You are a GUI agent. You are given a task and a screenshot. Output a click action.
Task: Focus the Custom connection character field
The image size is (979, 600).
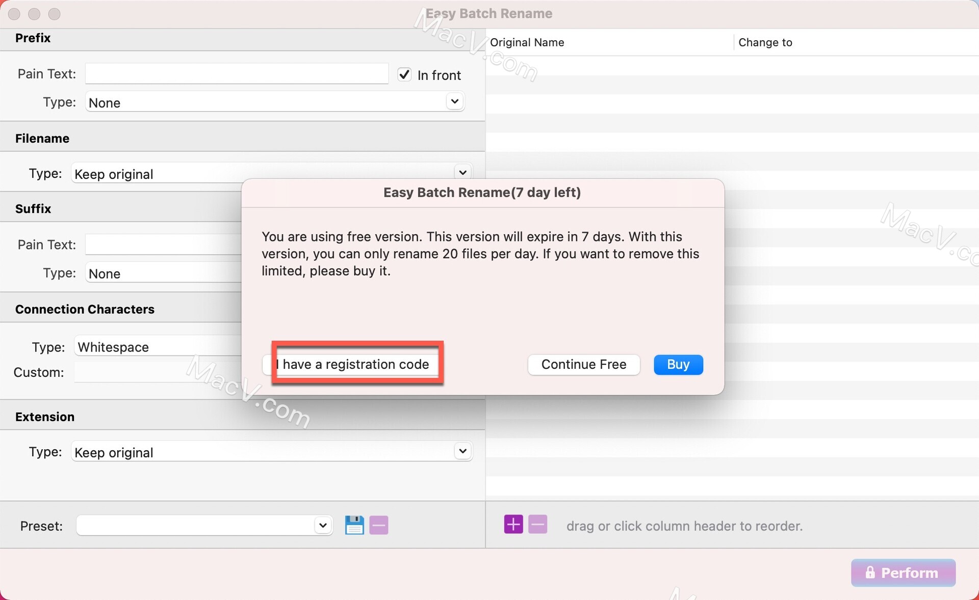[x=158, y=372]
